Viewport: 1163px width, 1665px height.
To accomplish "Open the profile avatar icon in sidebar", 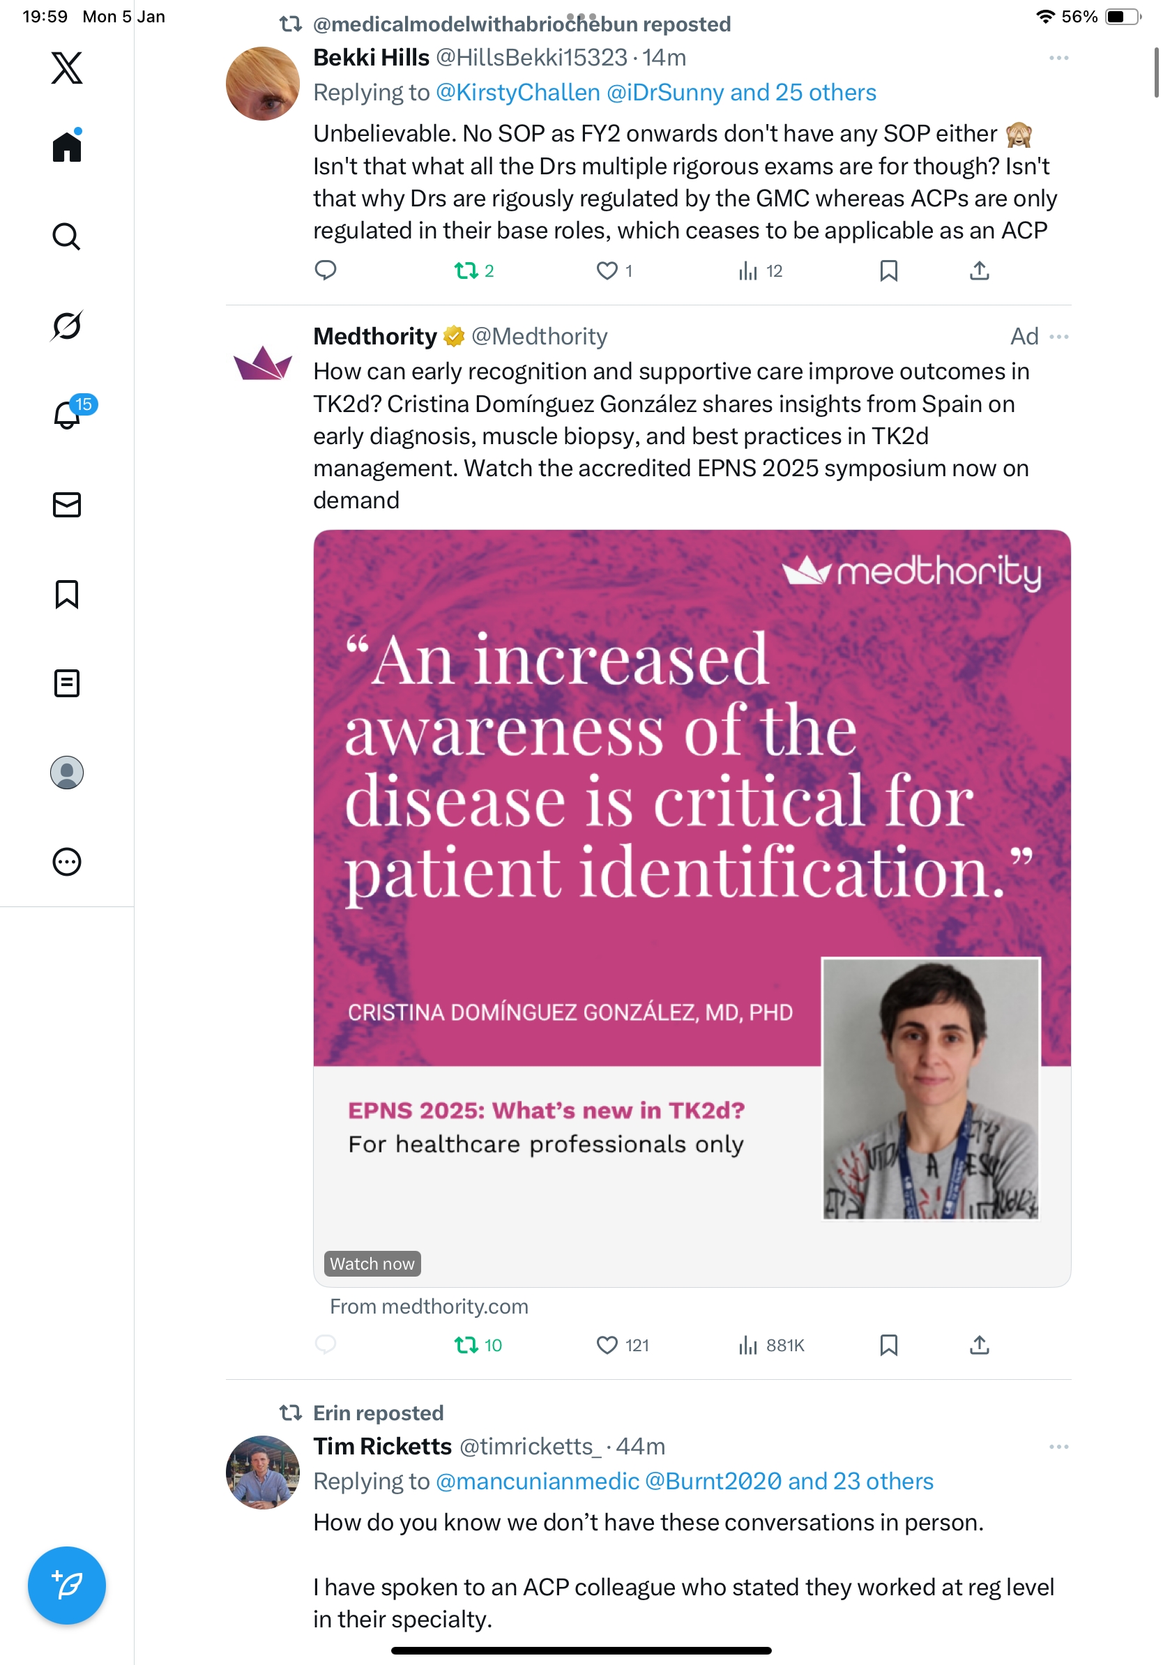I will [67, 773].
